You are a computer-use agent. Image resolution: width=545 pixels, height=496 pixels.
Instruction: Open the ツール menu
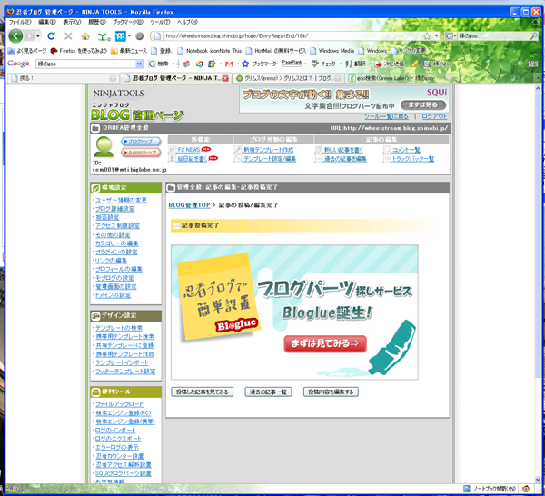tap(160, 22)
